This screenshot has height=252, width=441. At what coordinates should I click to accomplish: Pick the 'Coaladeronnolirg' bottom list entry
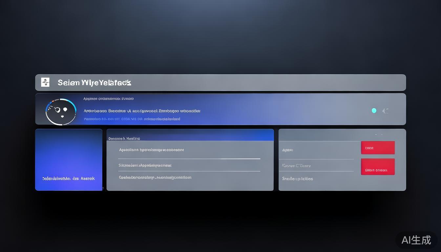tap(155, 178)
